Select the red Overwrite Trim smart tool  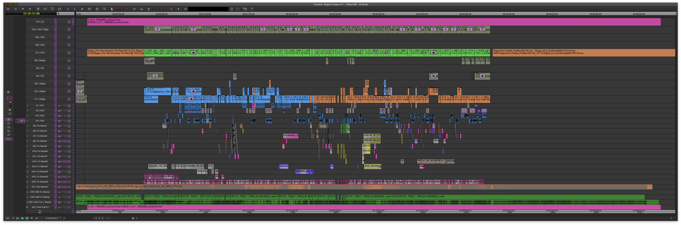[10, 106]
